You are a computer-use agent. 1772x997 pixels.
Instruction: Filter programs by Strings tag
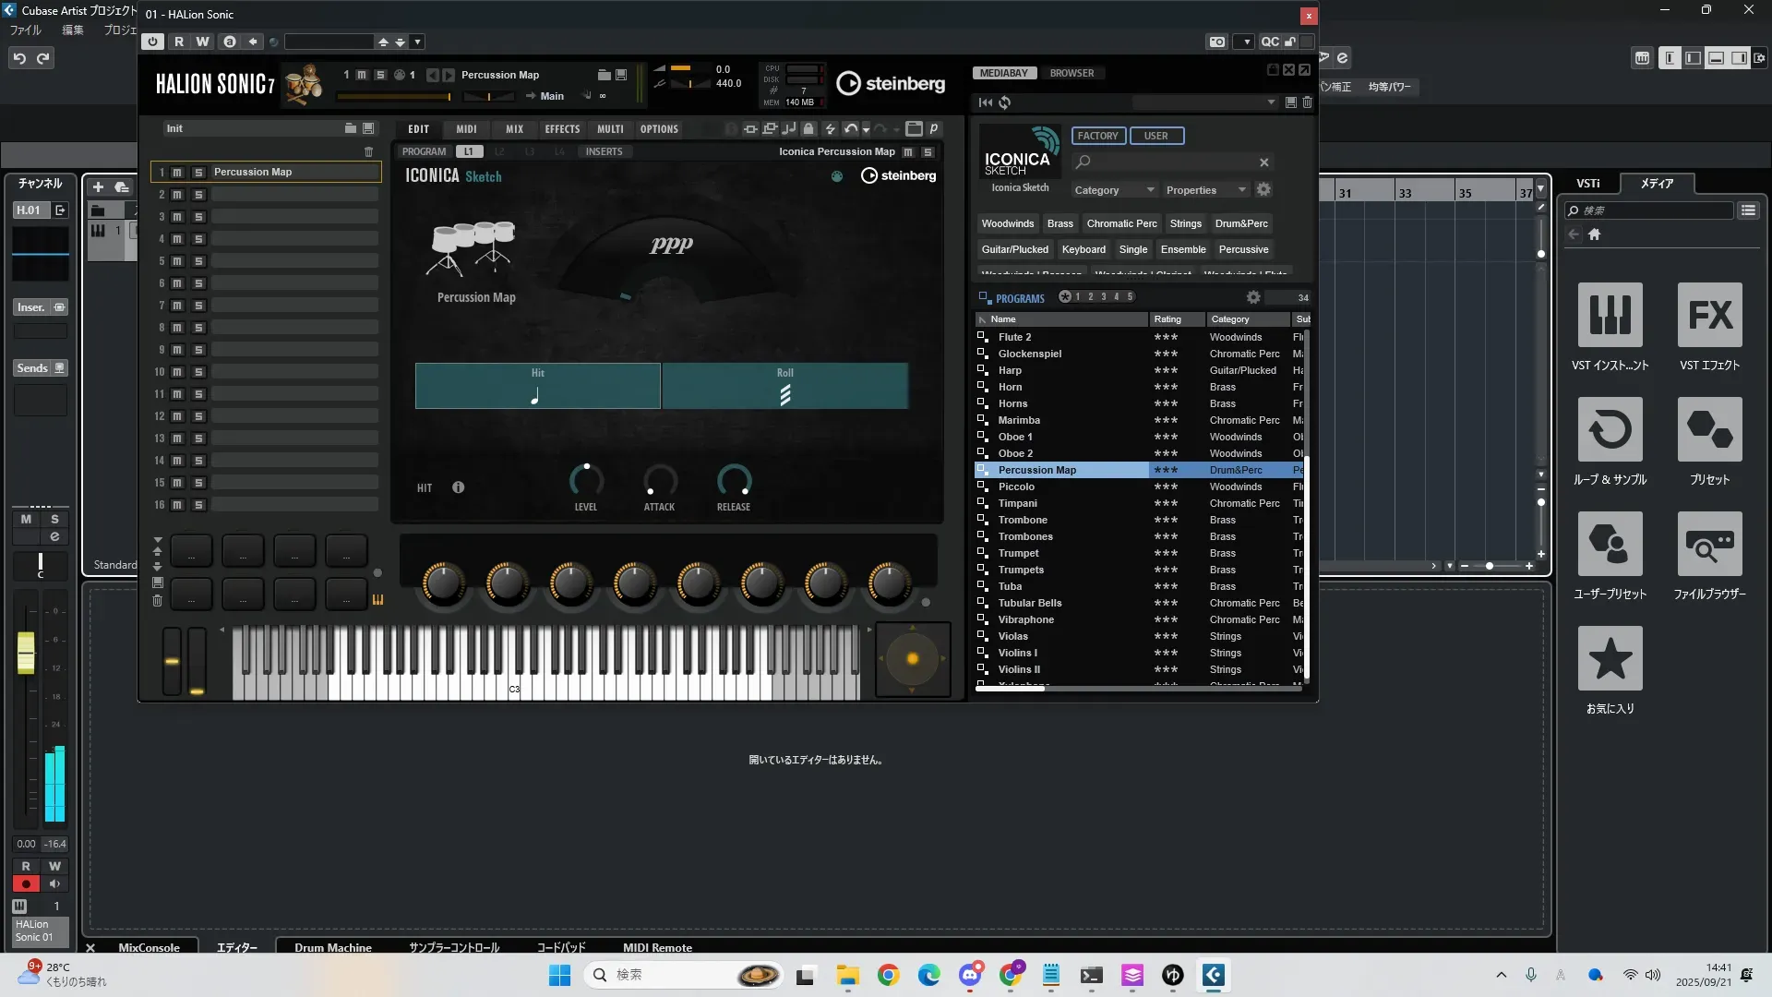(x=1185, y=223)
